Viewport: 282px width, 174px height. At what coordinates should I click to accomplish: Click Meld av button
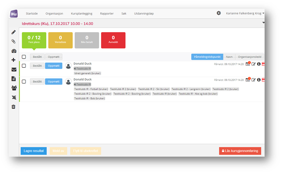[x=58, y=151]
